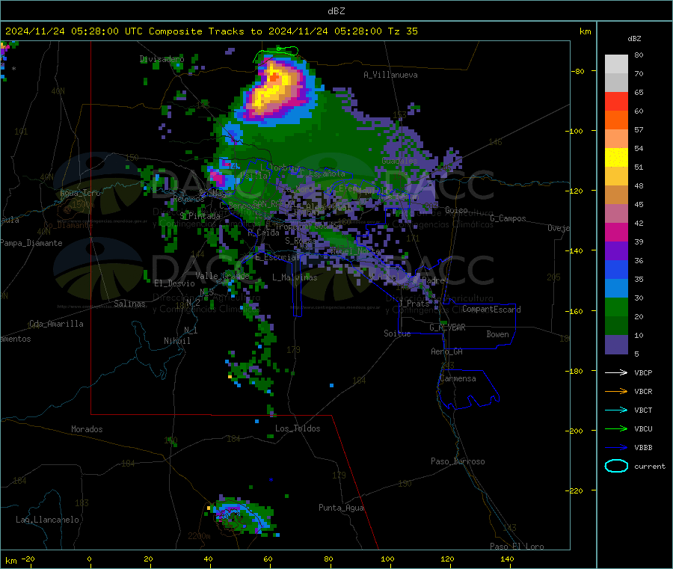Click the Paso_El_Loro map label
The width and height of the screenshot is (673, 569).
517,547
